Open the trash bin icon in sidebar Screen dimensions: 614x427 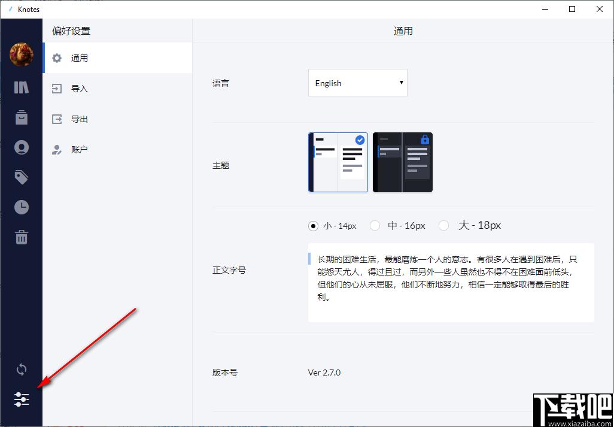(22, 237)
